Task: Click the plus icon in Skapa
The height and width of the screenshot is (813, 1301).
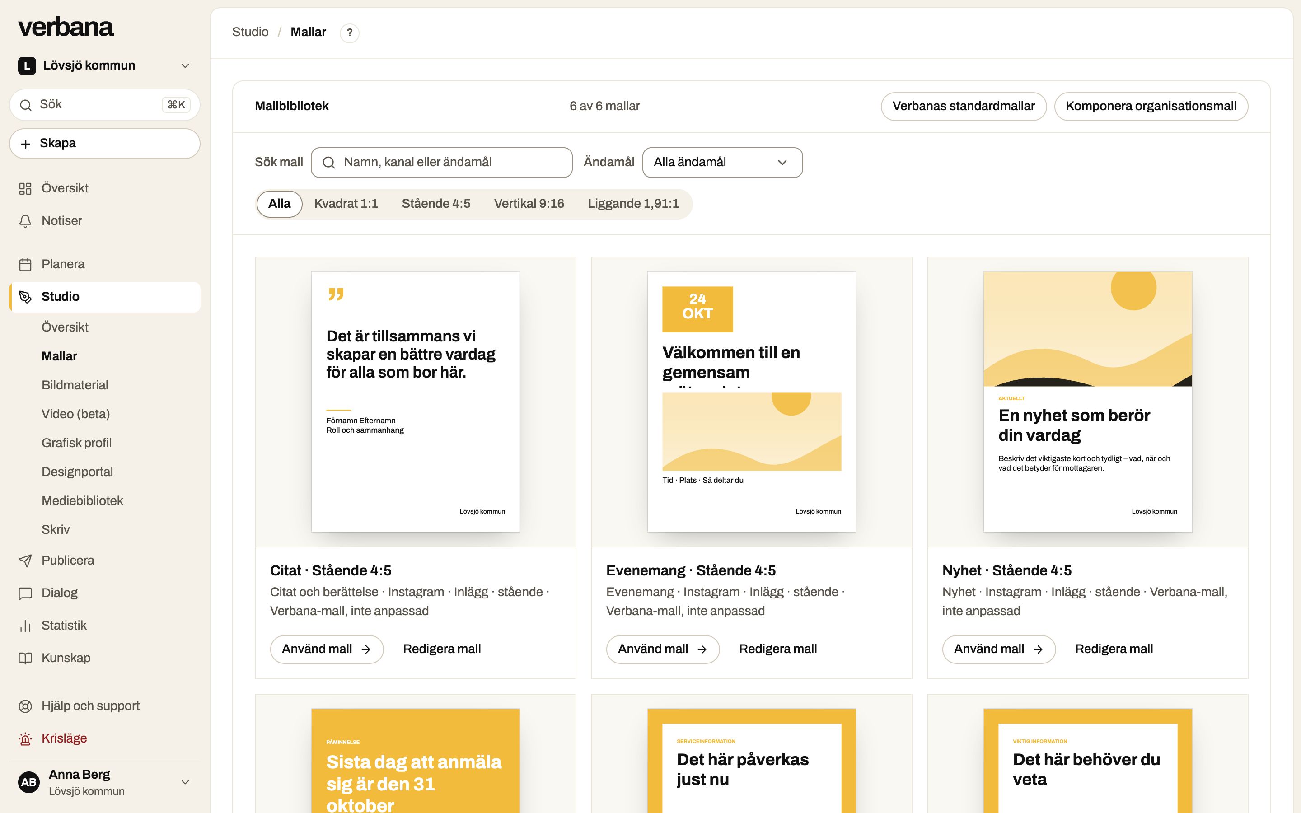Action: 26,144
